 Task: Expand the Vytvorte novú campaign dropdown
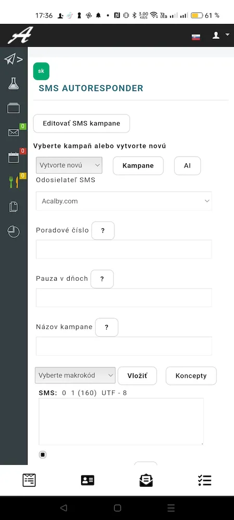point(69,165)
